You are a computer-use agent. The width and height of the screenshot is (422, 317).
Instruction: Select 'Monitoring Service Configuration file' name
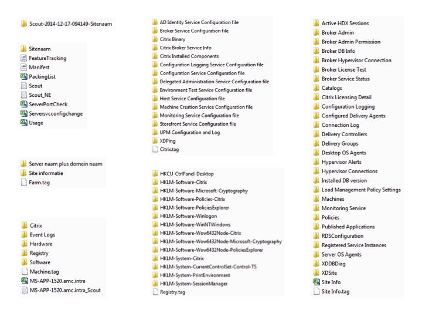(x=199, y=116)
